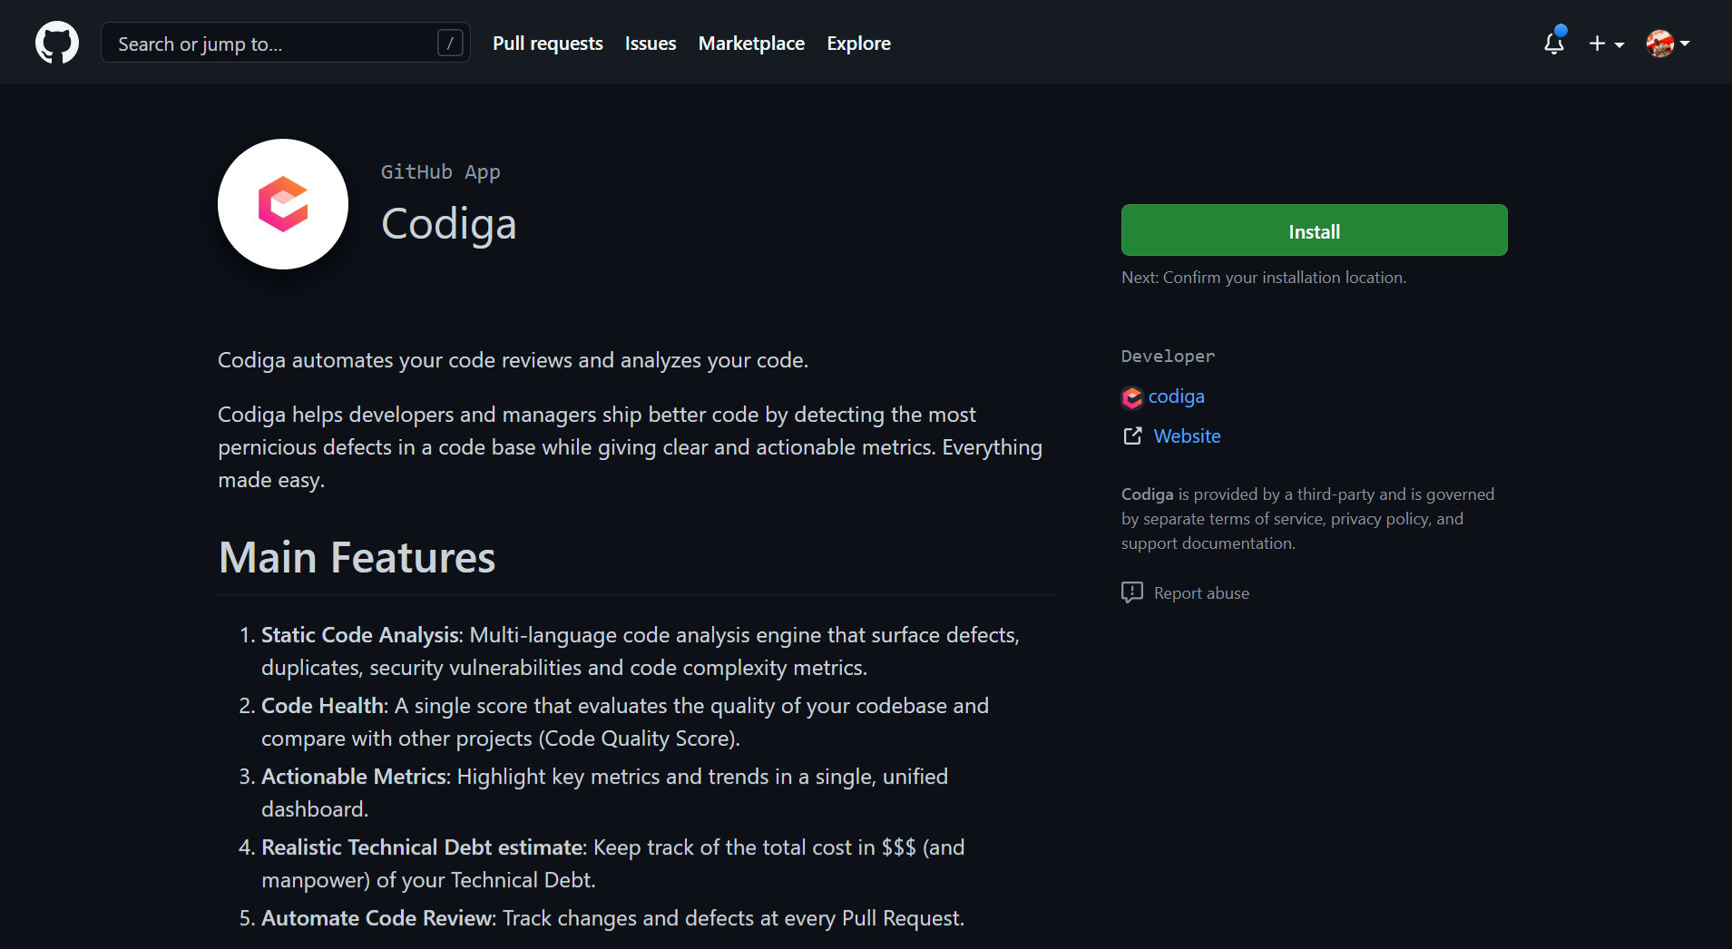1732x949 pixels.
Task: Click the Codiga app logo image
Action: click(282, 204)
